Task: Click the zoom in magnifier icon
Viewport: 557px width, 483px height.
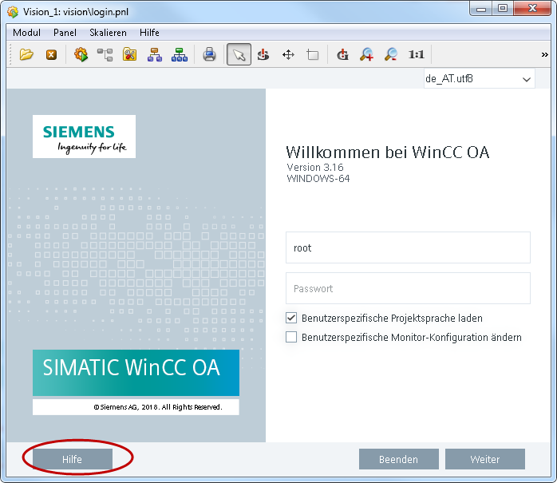Action: click(366, 55)
